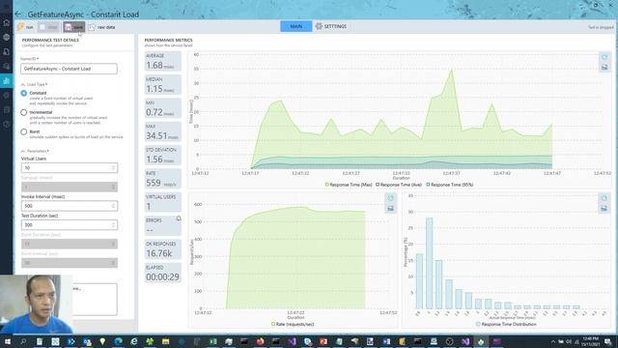Click the Invoke Interval value field
Screen dimensions: 618x348
coord(69,206)
